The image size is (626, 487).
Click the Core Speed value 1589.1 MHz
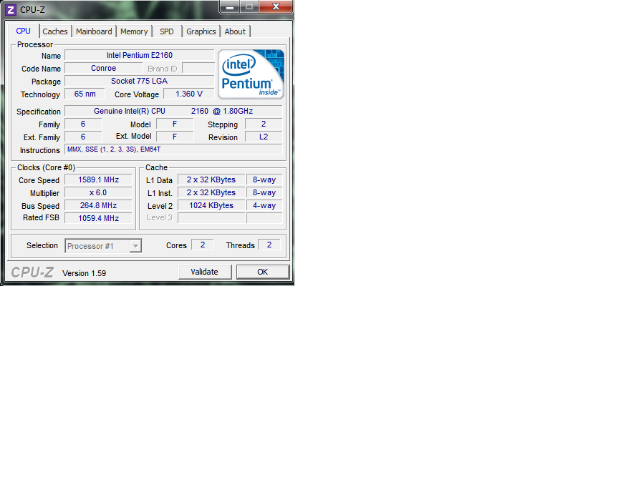pyautogui.click(x=98, y=179)
